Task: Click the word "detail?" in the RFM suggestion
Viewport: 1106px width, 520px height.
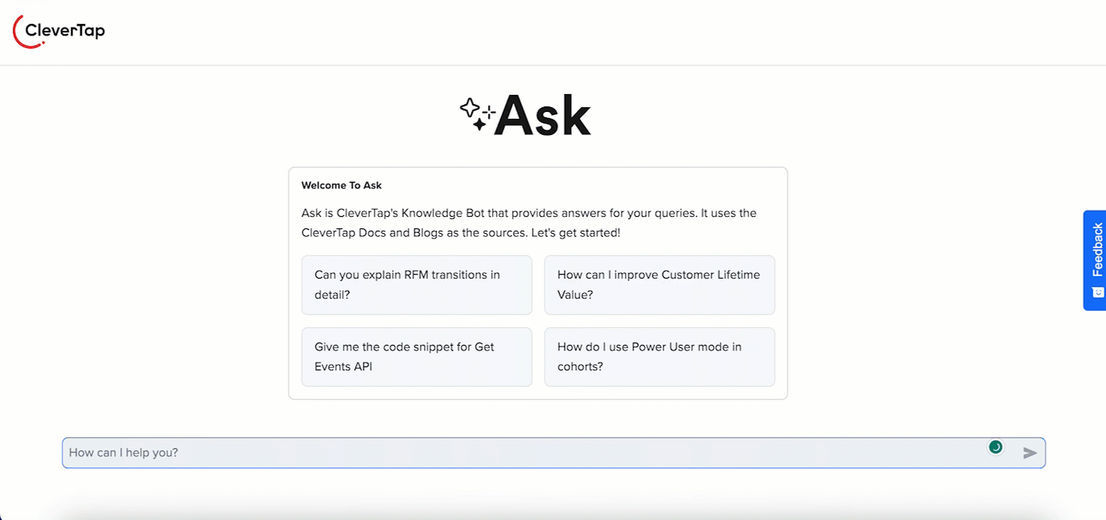Action: pos(332,295)
